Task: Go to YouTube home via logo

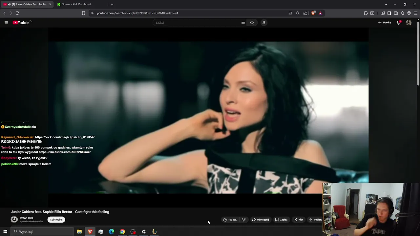Action: point(22,23)
